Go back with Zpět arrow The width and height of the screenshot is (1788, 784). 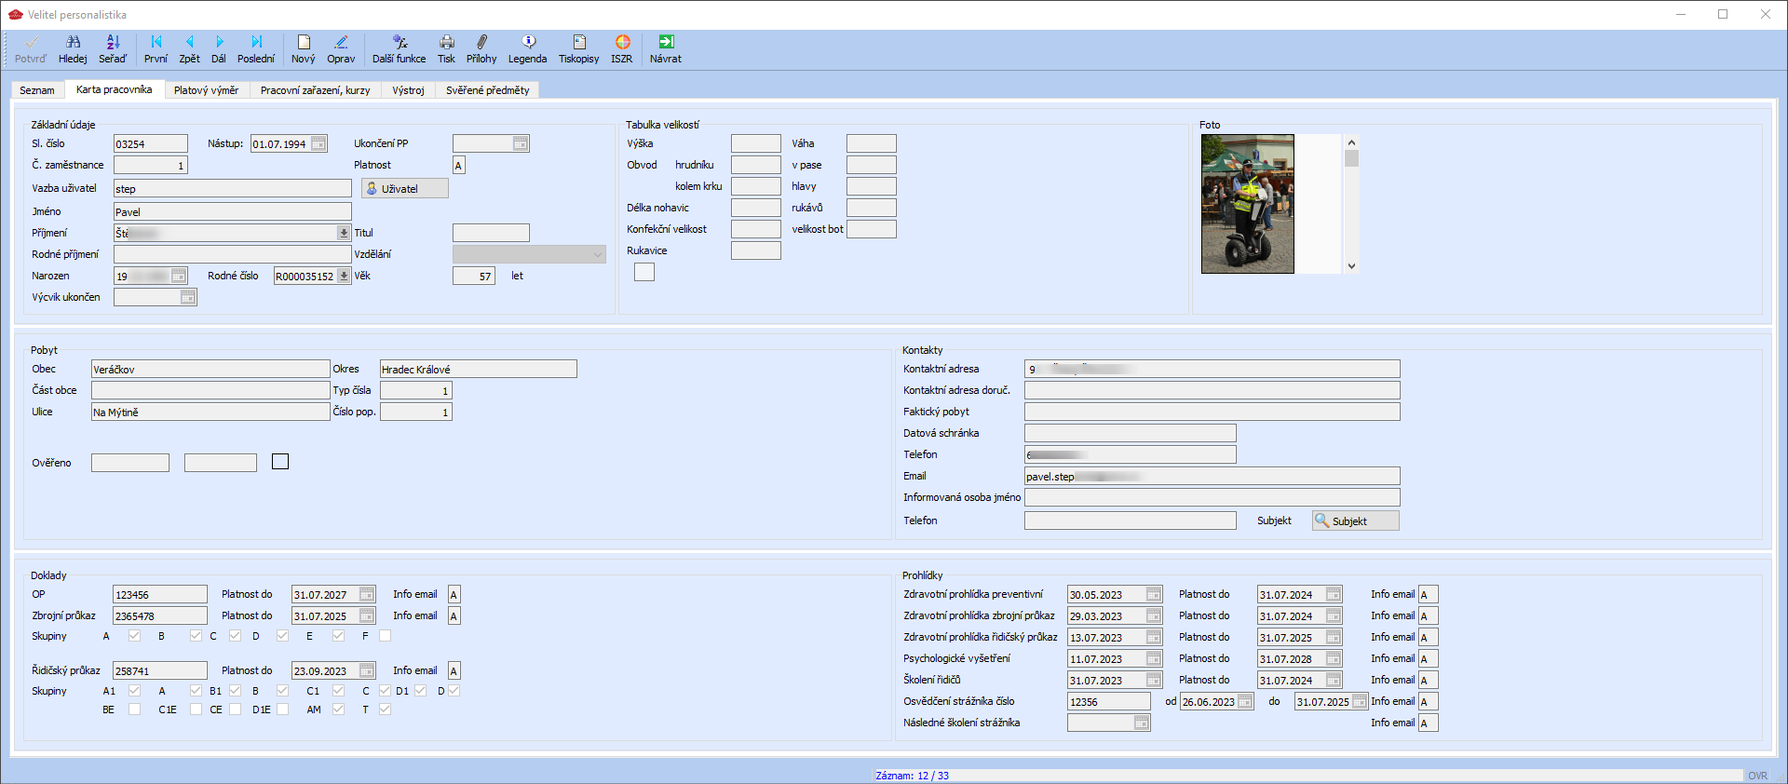[189, 49]
